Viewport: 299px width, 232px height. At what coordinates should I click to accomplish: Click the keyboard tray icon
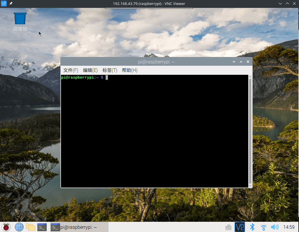pyautogui.click(x=228, y=227)
